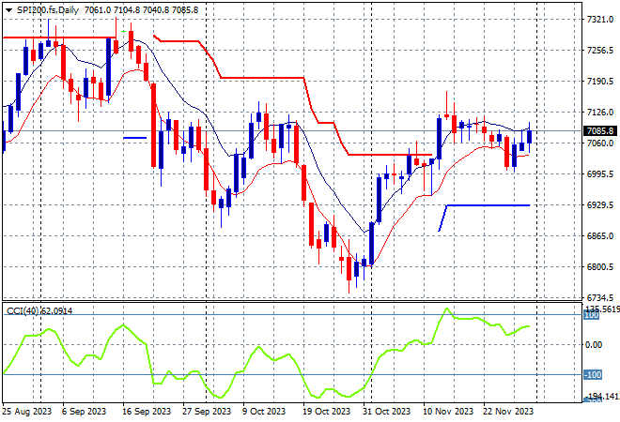
Task: Select the last blue candlestick near 7085.8
Action: 530,137
